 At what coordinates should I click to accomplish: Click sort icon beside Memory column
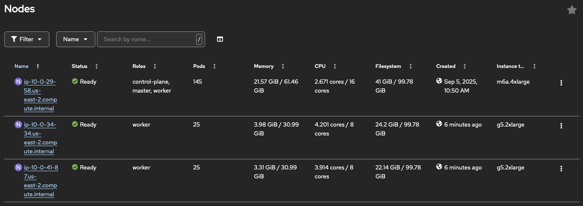(x=283, y=66)
